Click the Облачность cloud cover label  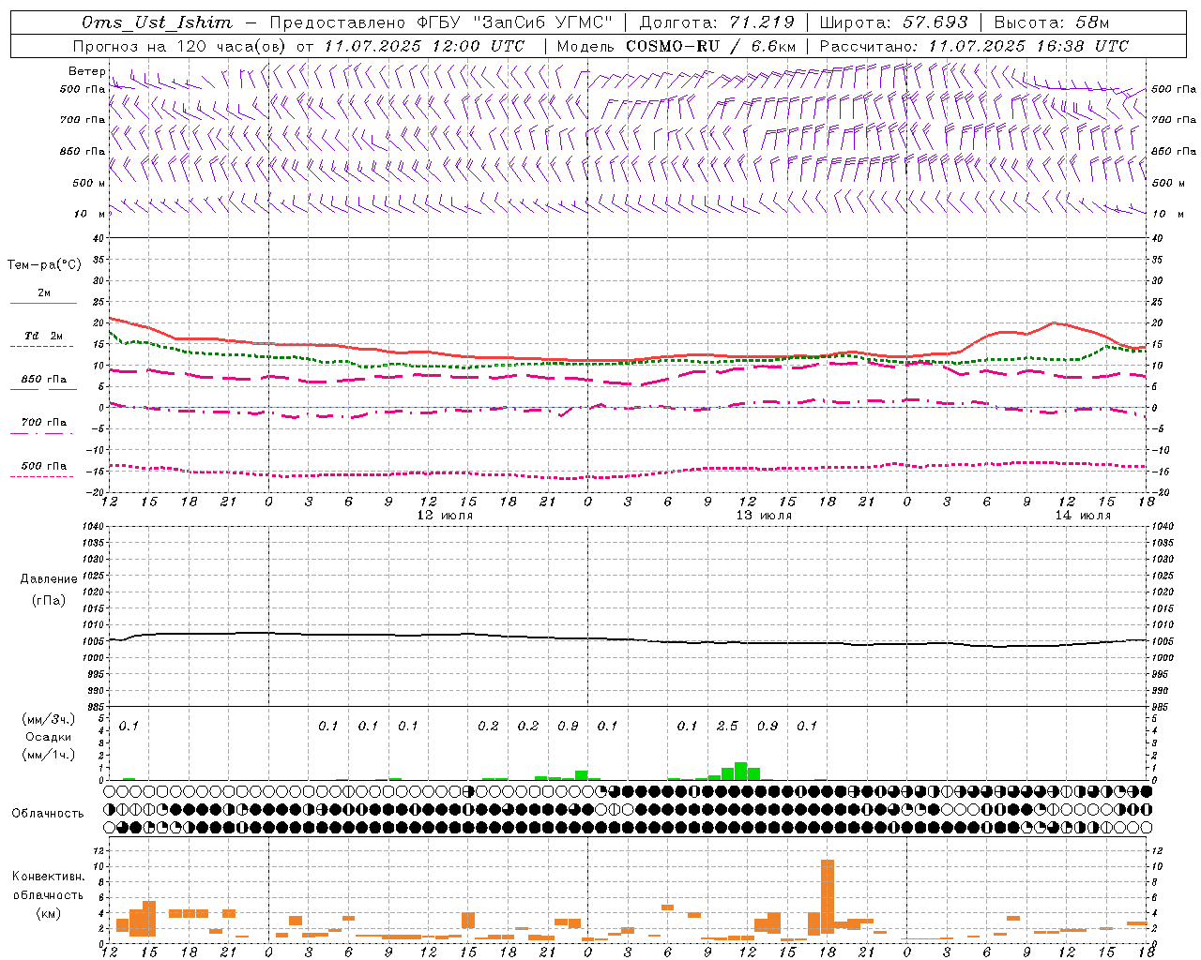48,814
